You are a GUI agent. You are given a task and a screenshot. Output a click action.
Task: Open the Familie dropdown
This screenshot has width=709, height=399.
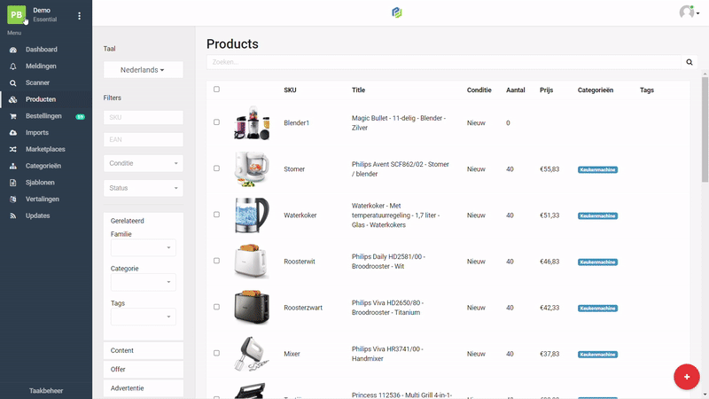[144, 247]
